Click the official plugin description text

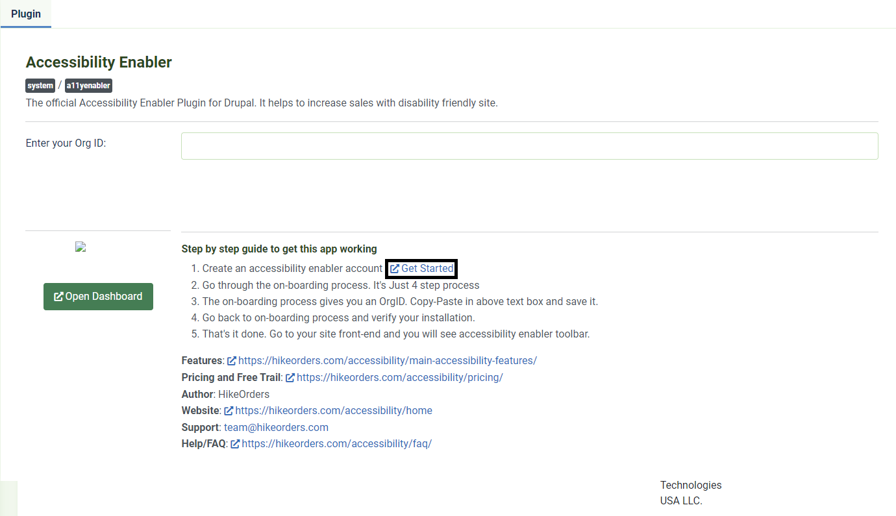point(262,103)
